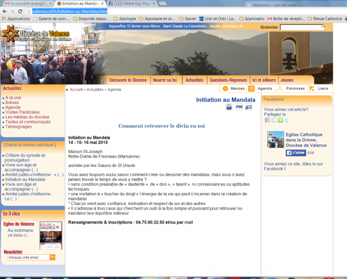Open Paroisses via its orange icon
The width and height of the screenshot is (347, 279).
(x=280, y=88)
